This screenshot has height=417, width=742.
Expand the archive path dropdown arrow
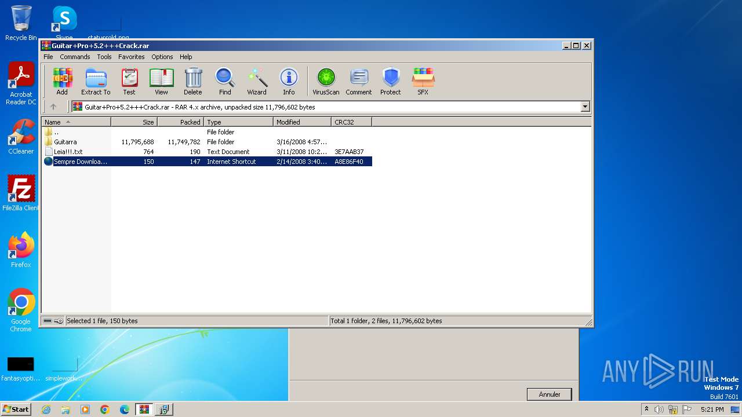(585, 107)
